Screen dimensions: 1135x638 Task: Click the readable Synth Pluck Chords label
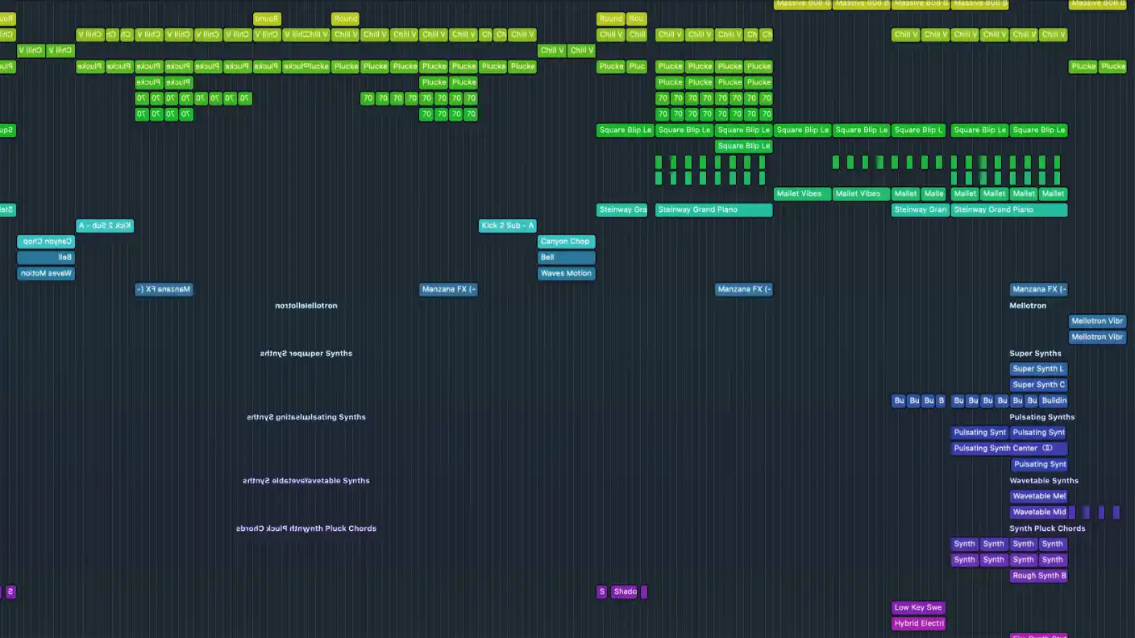pos(1047,528)
